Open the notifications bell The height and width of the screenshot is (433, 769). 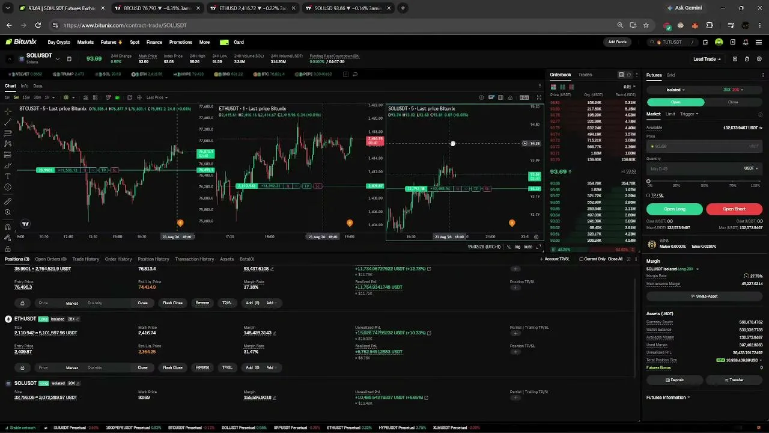point(746,42)
